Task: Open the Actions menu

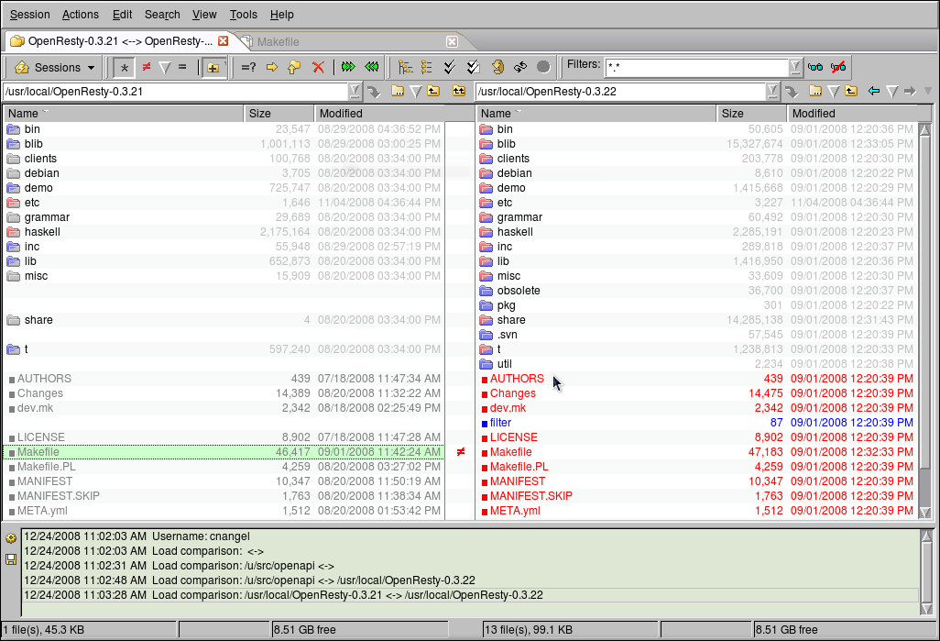Action: click(81, 15)
